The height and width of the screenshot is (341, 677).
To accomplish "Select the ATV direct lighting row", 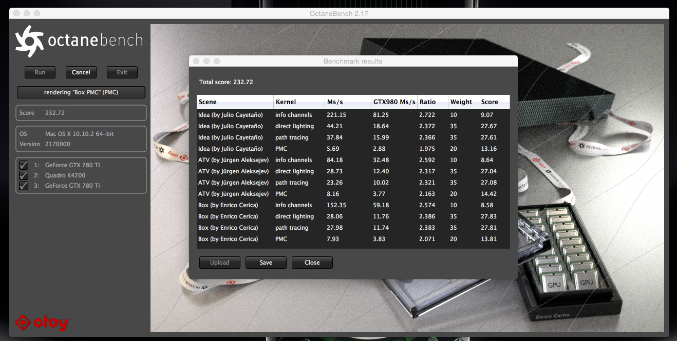I will (x=353, y=171).
